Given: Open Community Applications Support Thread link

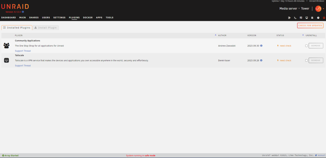Looking at the screenshot, I should click(23, 51).
